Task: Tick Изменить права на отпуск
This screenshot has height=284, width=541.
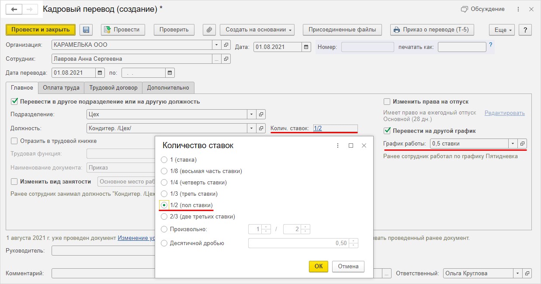Action: (387, 101)
